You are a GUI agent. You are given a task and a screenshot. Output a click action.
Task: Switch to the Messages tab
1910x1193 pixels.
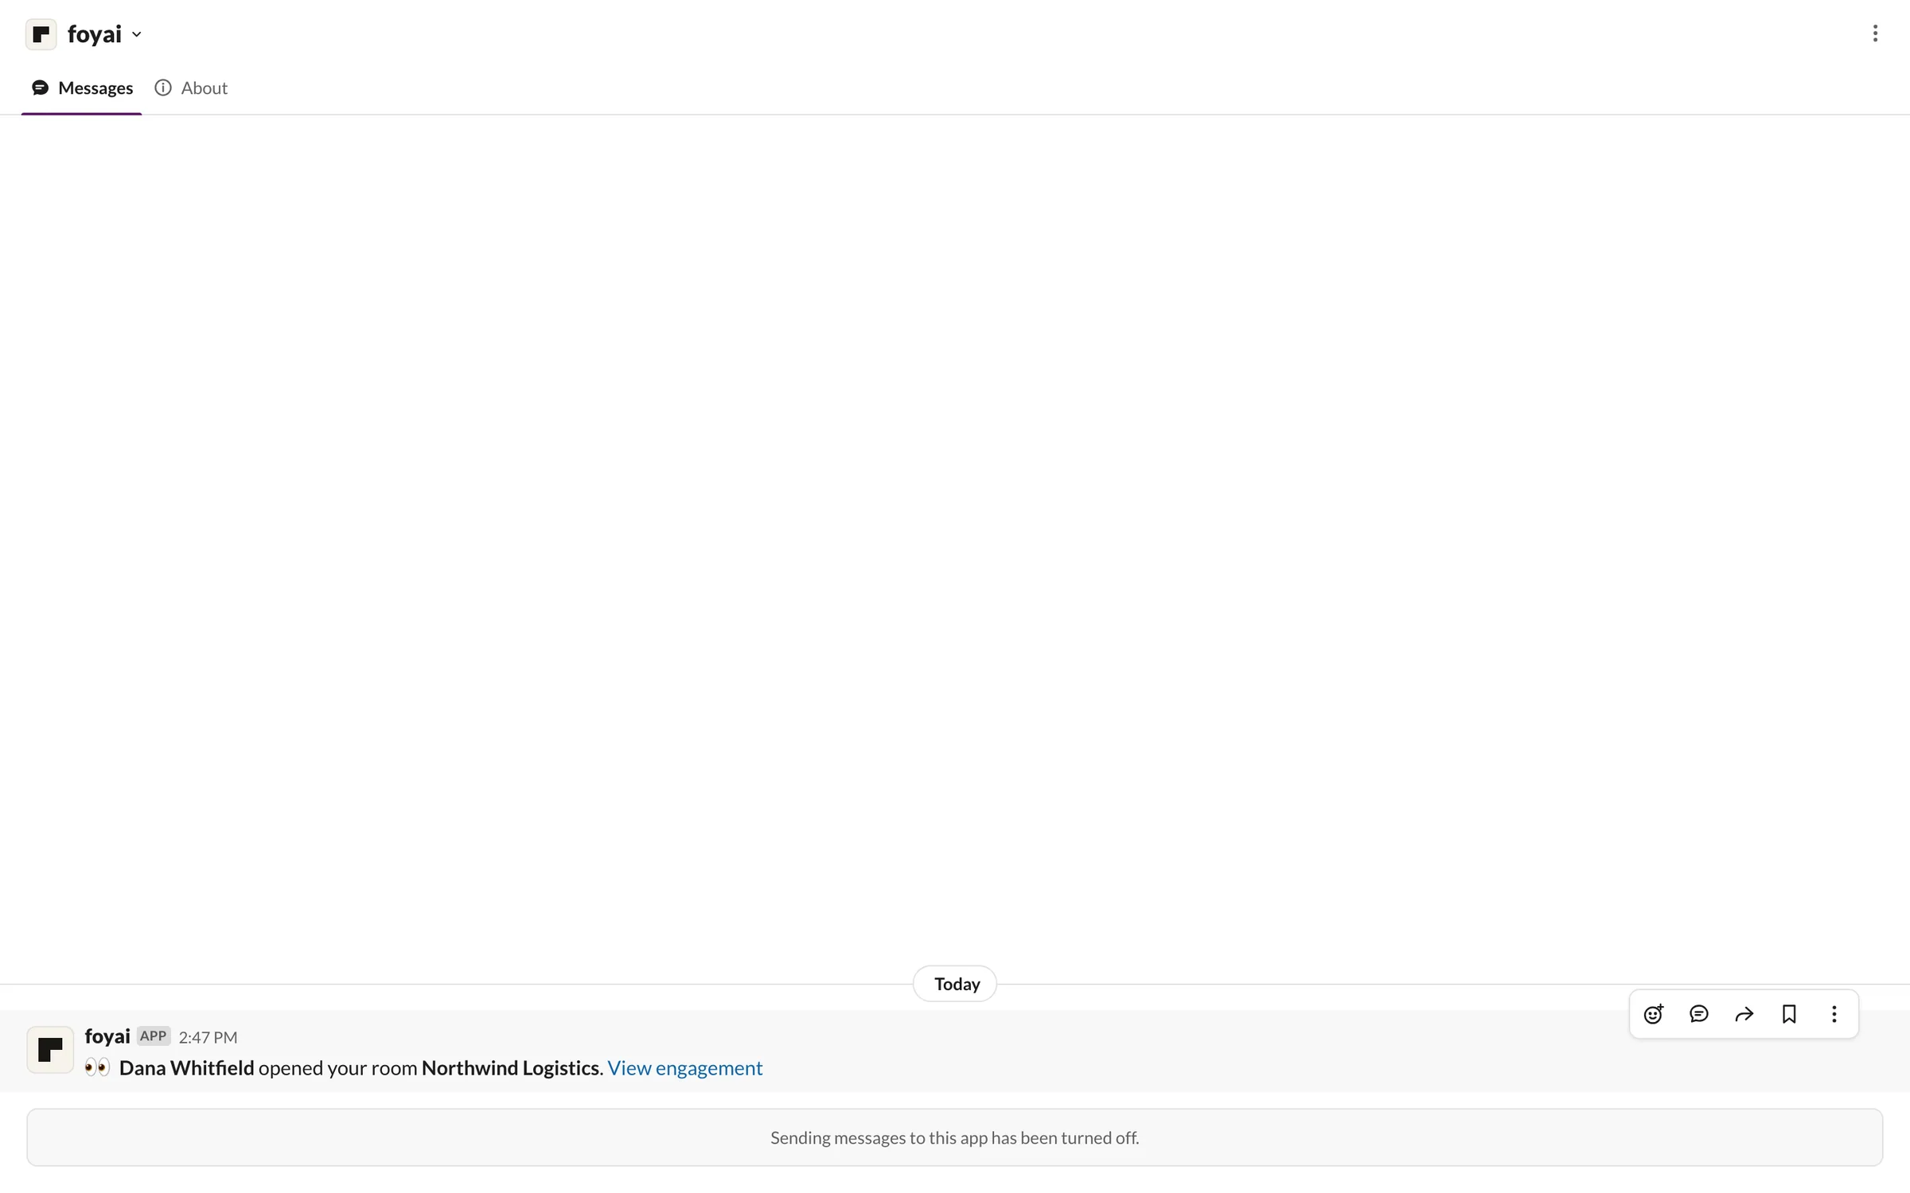(82, 87)
